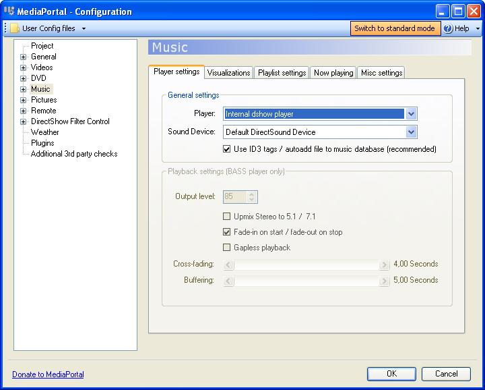Expand the General tree node
Viewport: 485px width, 390px height.
coord(23,57)
